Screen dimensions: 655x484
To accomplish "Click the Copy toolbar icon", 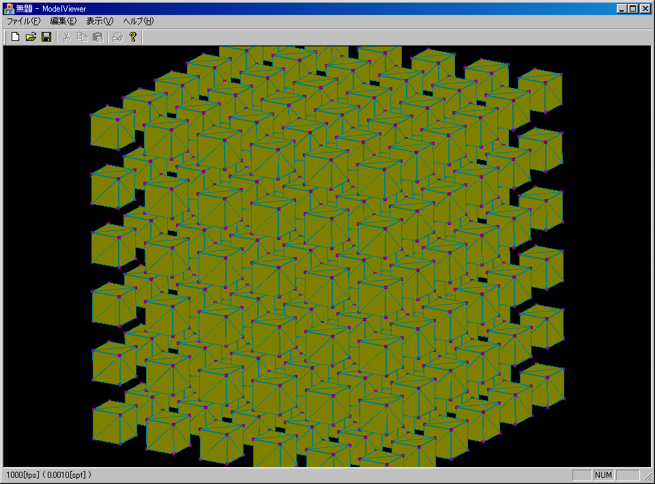I will click(x=83, y=37).
